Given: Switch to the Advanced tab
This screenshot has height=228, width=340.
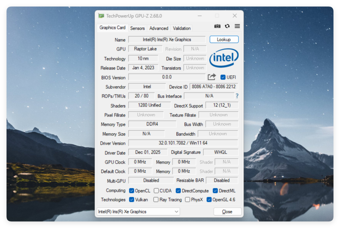Looking at the screenshot, I should [159, 28].
